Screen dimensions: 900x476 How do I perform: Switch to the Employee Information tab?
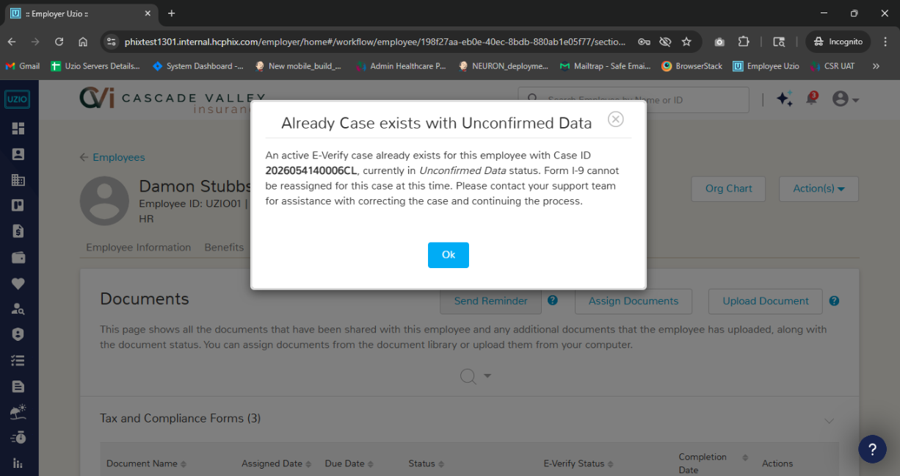pyautogui.click(x=138, y=248)
